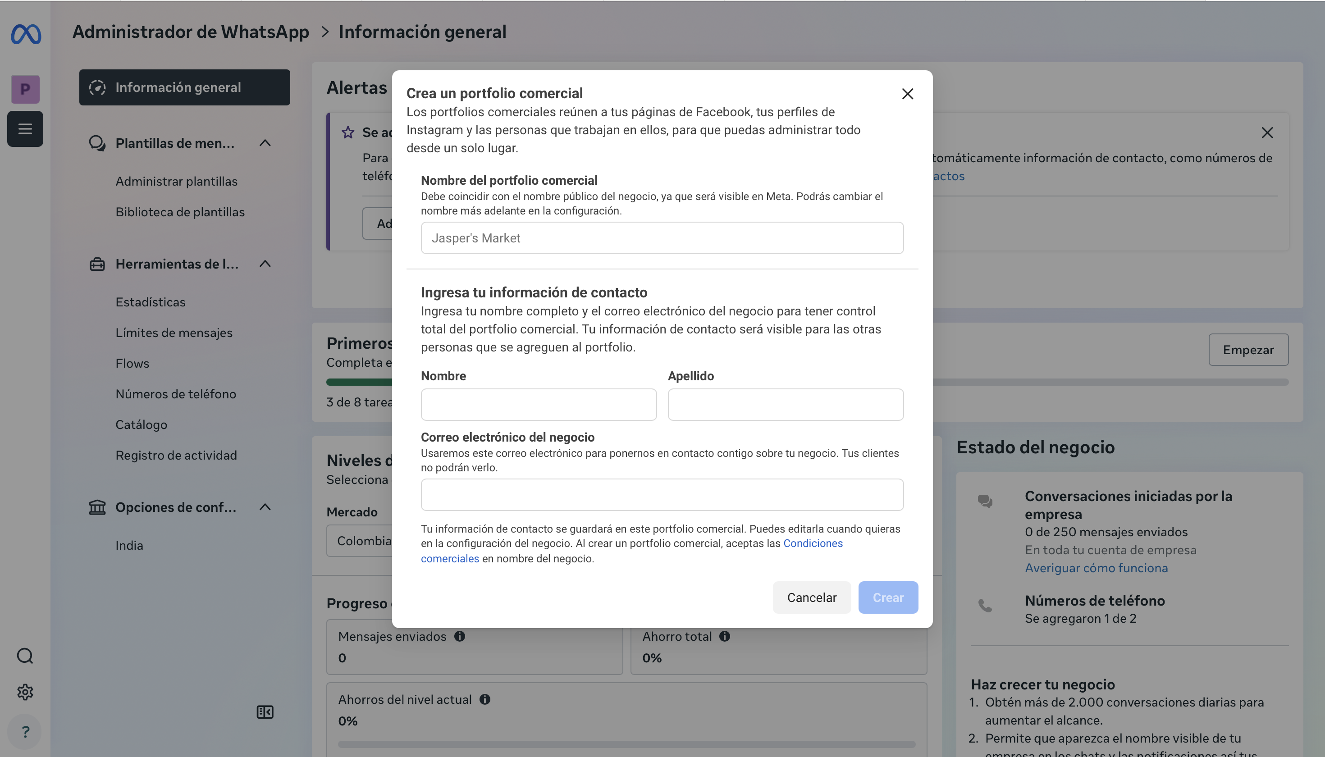The width and height of the screenshot is (1325, 757).
Task: Click the Primeros pasos green progress bar
Action: [359, 382]
